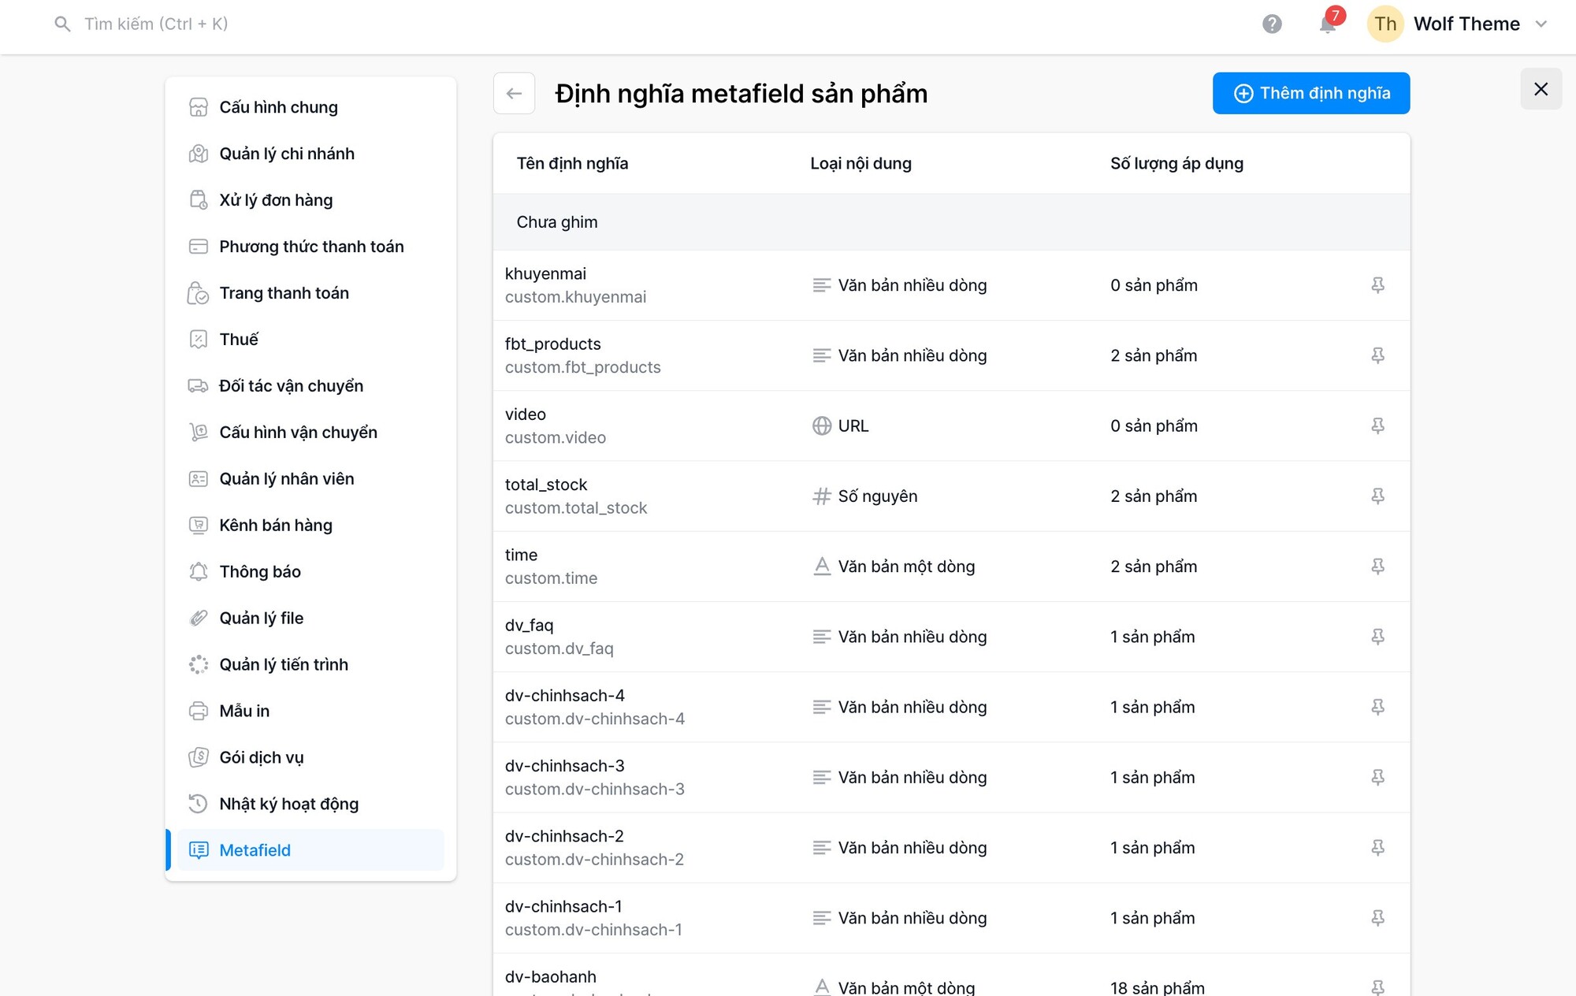
Task: Close the settings panel with X
Action: tap(1541, 89)
